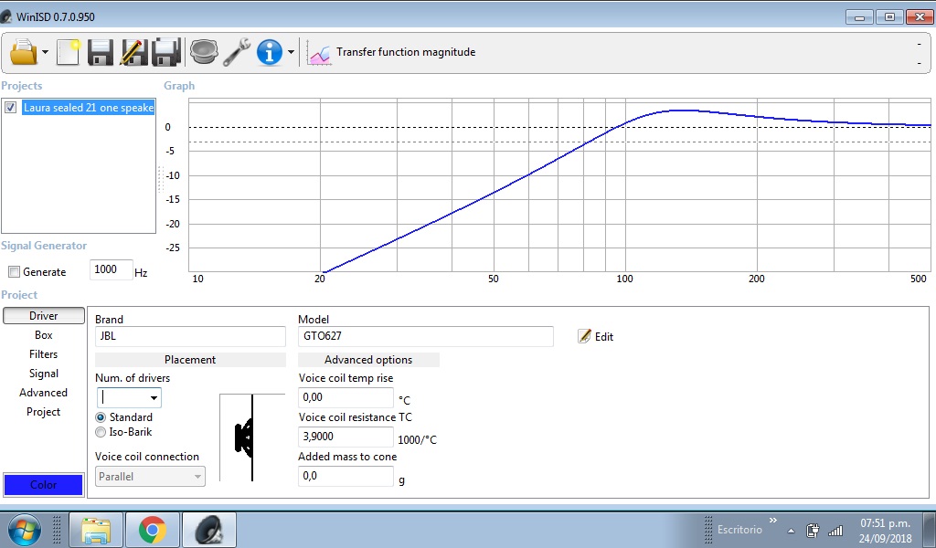Click the taskbar clock 07:51 p.m.
Image resolution: width=936 pixels, height=548 pixels.
[x=885, y=523]
